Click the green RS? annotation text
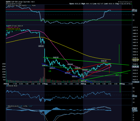Image resolution: width=140 pixels, height=121 pixels. click(117, 75)
